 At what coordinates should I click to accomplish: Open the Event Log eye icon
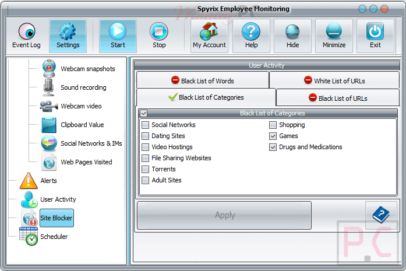(27, 31)
